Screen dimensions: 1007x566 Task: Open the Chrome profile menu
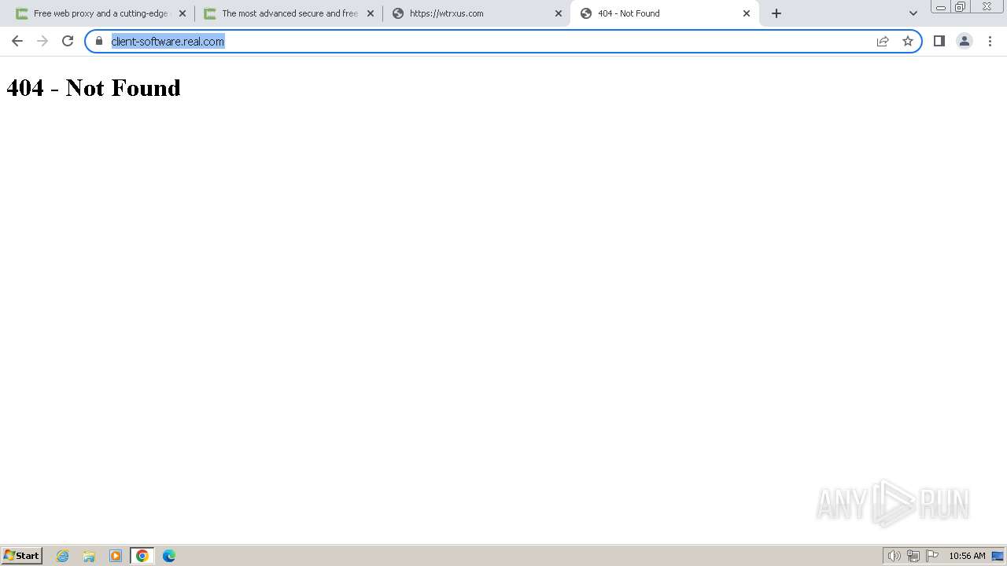pos(965,41)
